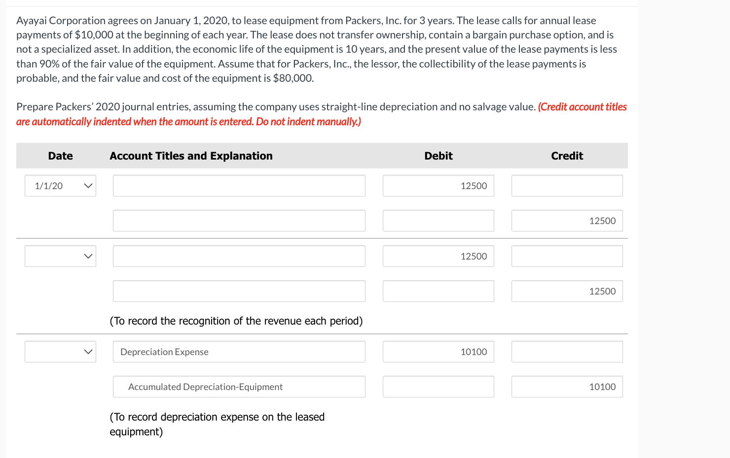Click the 12500 credit field of the first journal entry
The width and height of the screenshot is (730, 458).
[x=567, y=221]
